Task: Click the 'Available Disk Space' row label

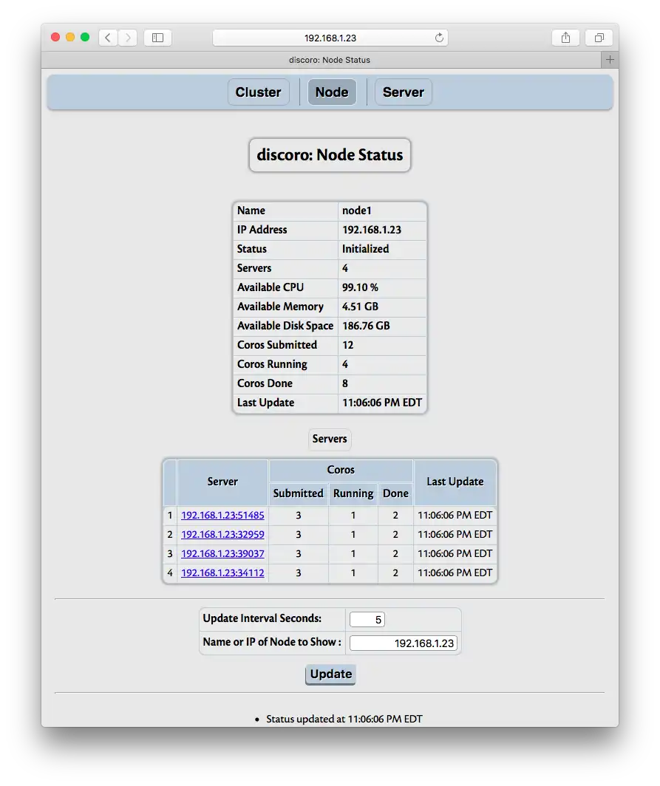Action: point(285,326)
